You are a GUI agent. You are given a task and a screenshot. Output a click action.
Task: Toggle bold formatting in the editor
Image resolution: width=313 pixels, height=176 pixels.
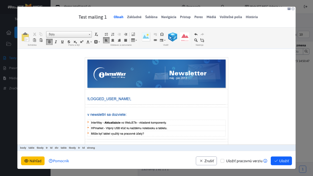tap(49, 42)
